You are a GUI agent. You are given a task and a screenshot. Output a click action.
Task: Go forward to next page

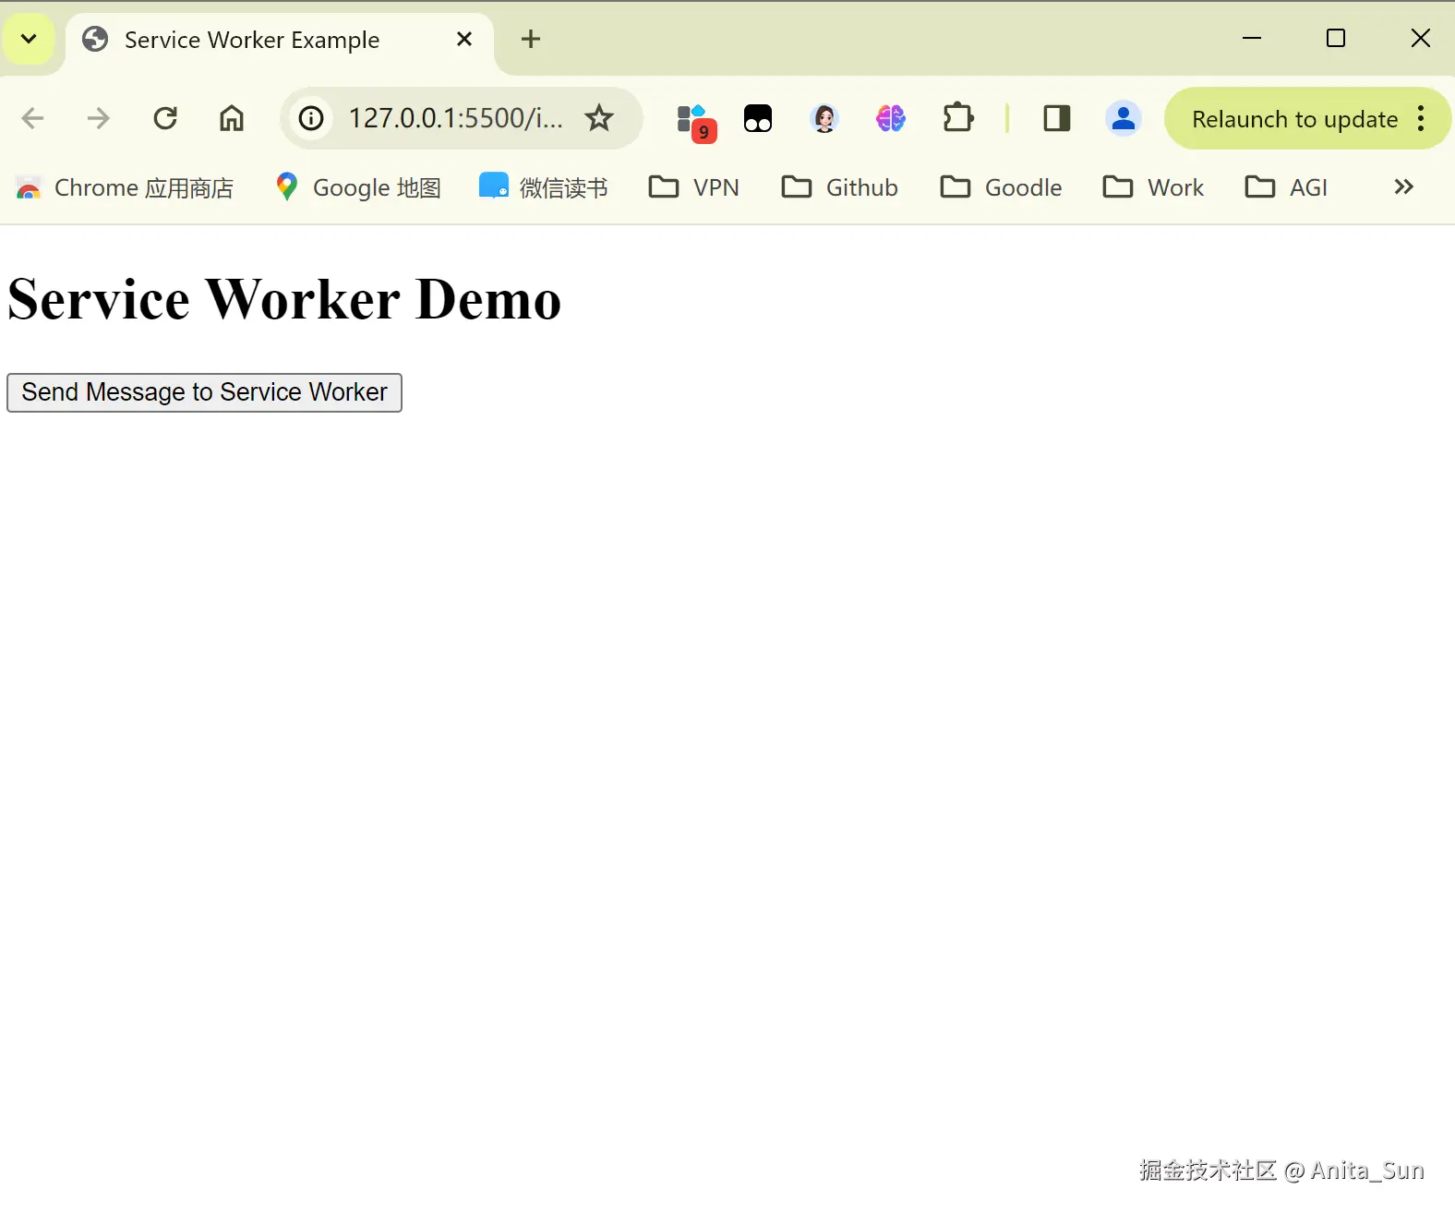coord(99,118)
